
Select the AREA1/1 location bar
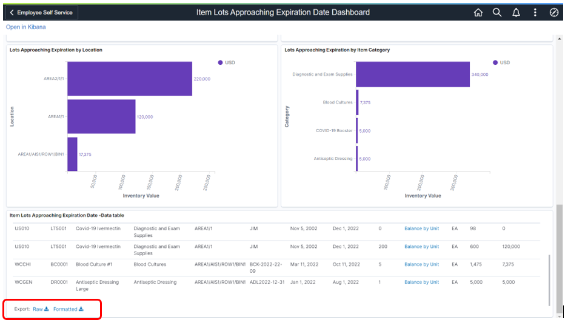(x=101, y=116)
